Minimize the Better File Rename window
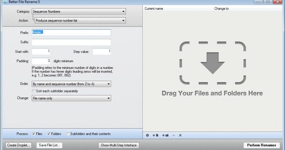This screenshot has height=150, width=285. (258, 2)
